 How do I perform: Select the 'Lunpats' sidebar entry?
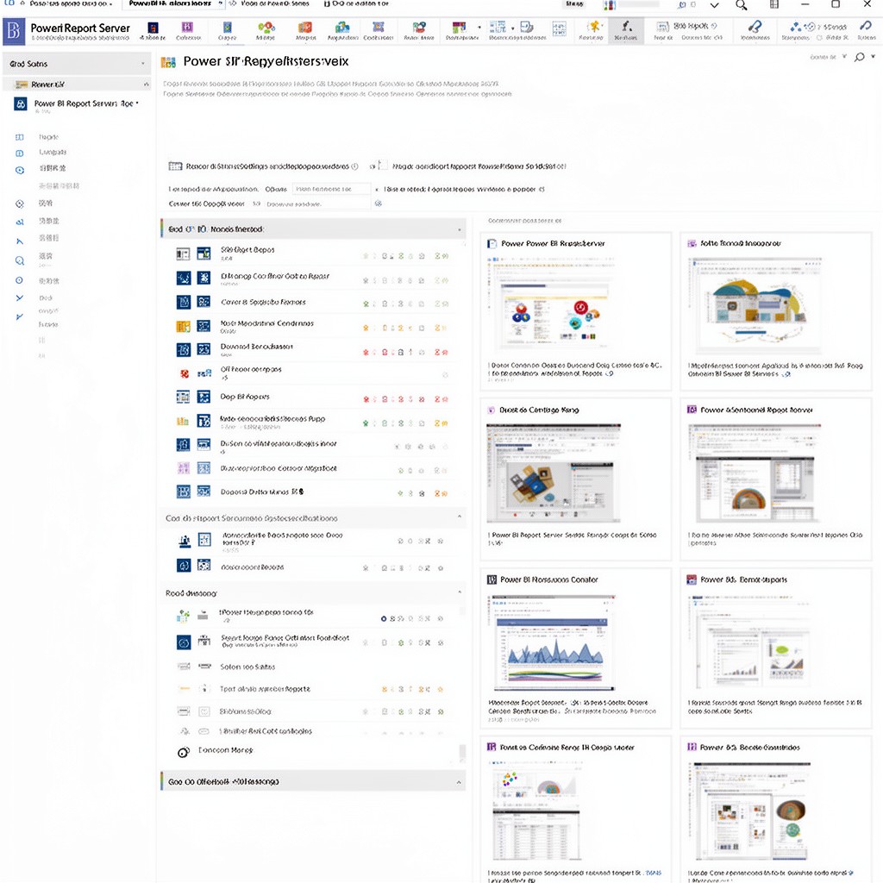53,152
